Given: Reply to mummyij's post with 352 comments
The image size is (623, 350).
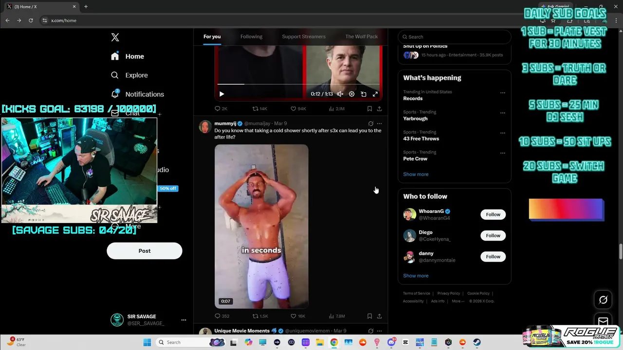Looking at the screenshot, I should click(222, 316).
